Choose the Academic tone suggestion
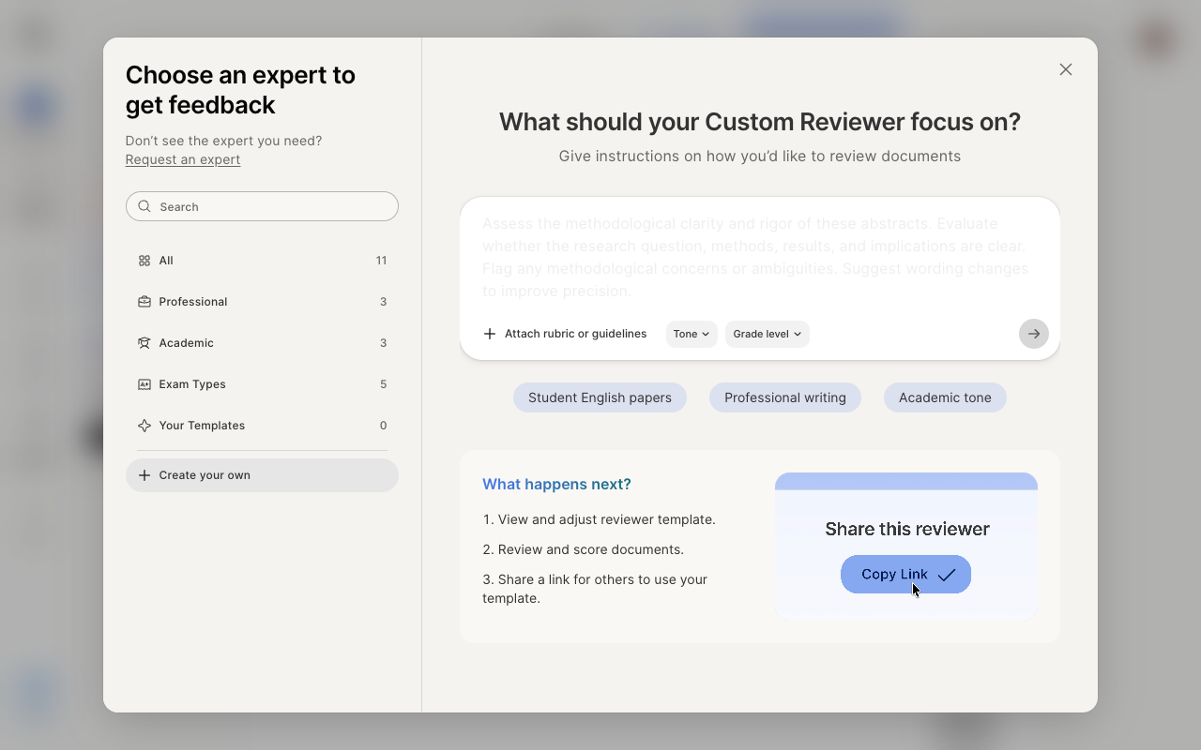Image resolution: width=1201 pixels, height=750 pixels. (945, 397)
